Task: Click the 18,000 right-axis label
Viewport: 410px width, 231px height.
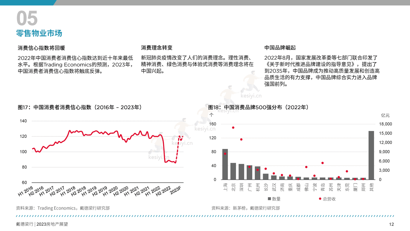Action: (385, 124)
